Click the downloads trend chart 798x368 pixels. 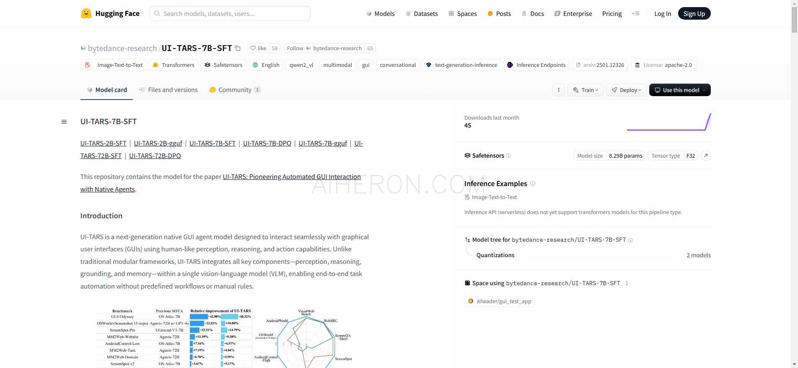[x=669, y=122]
